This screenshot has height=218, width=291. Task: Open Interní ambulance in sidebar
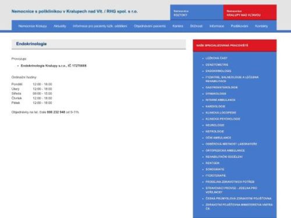point(221,100)
